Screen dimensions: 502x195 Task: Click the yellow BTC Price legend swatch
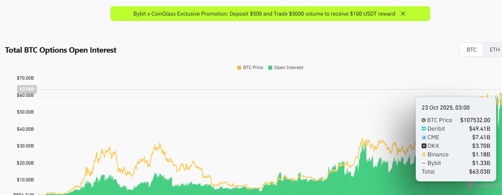239,67
